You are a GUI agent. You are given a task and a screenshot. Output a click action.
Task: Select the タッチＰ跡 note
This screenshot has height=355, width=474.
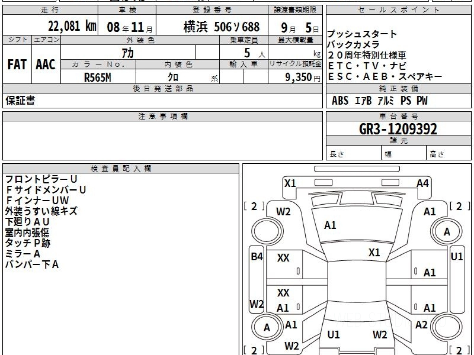click(28, 243)
